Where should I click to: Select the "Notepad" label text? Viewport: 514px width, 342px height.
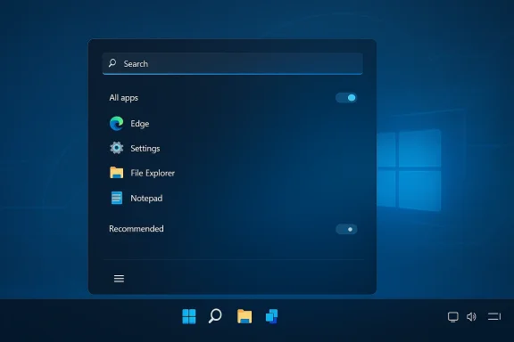[x=146, y=199]
